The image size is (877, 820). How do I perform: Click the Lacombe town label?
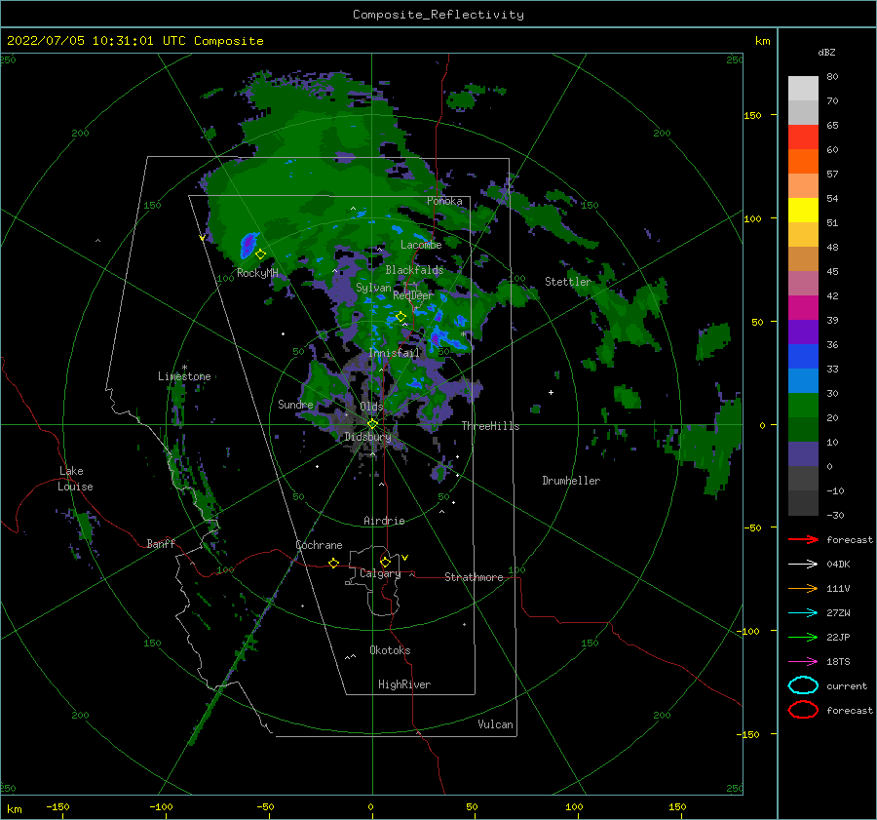421,245
